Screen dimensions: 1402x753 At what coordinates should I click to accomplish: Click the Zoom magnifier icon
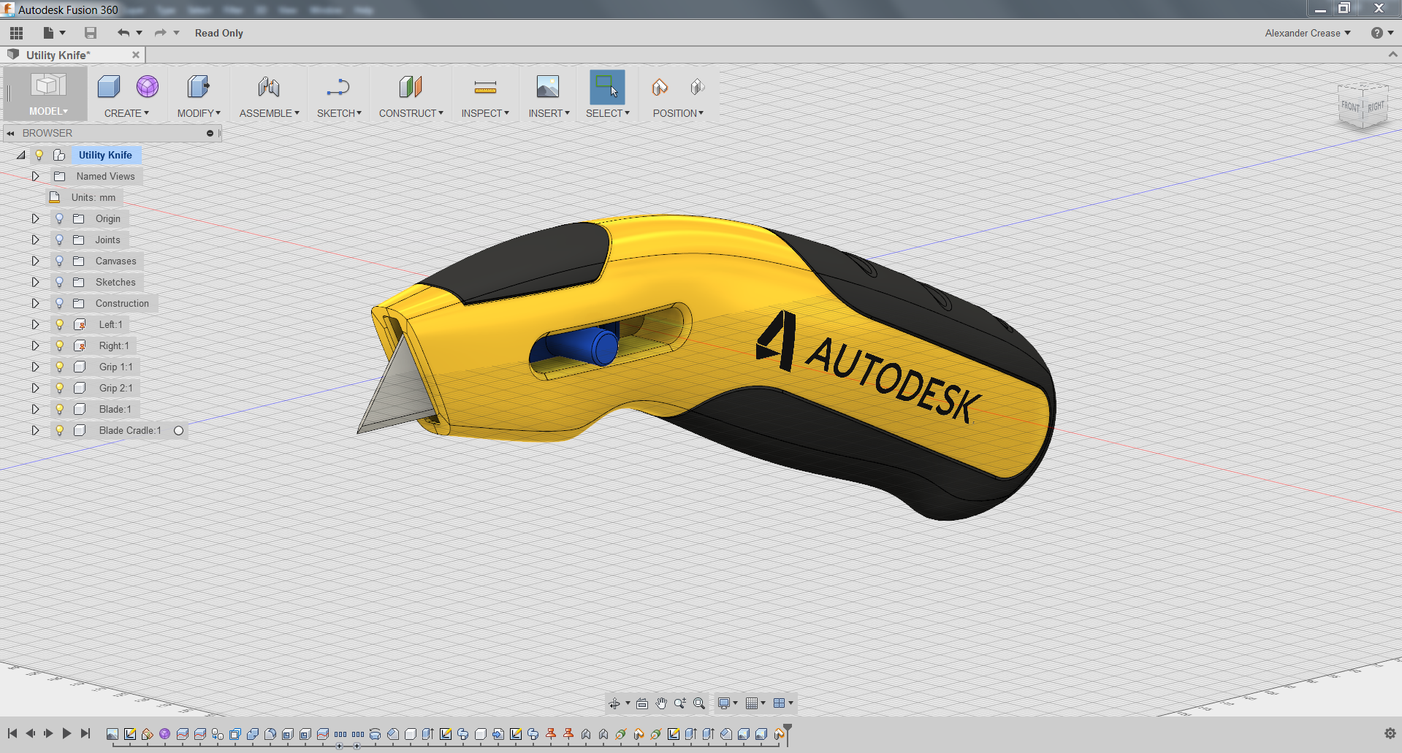point(680,703)
